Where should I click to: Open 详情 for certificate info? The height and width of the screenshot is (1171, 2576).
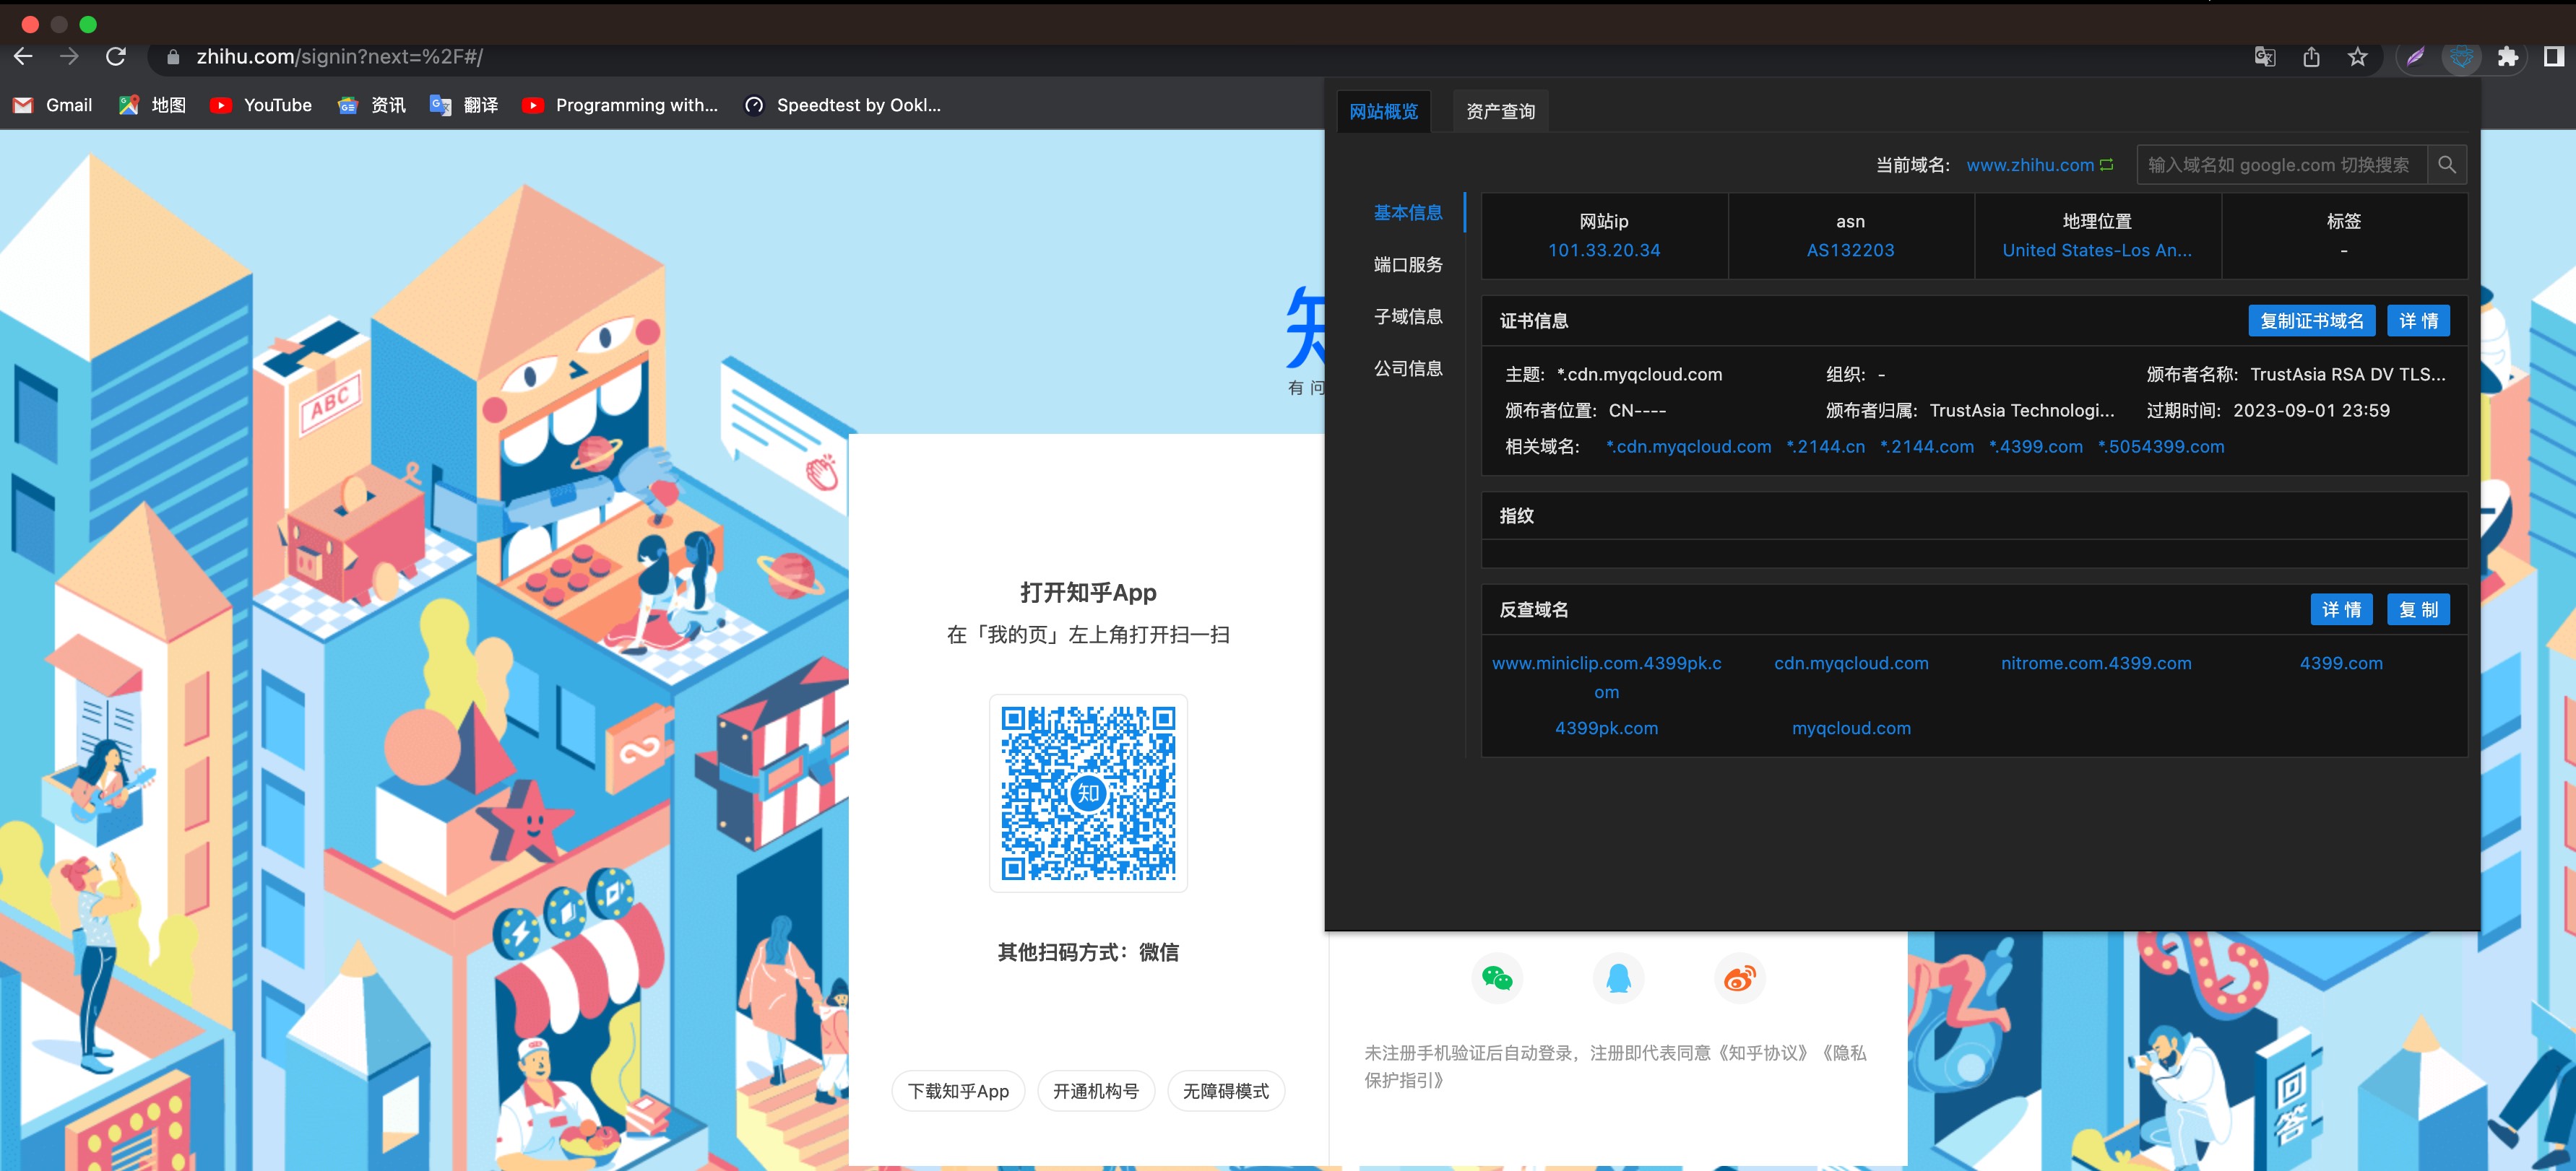[2418, 321]
